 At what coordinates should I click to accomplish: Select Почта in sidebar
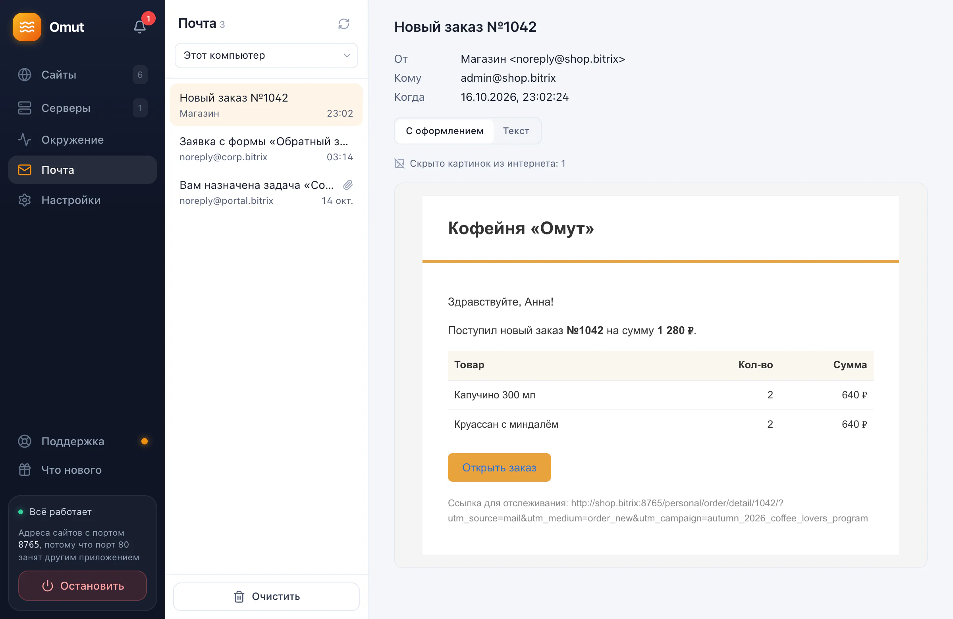tap(83, 170)
